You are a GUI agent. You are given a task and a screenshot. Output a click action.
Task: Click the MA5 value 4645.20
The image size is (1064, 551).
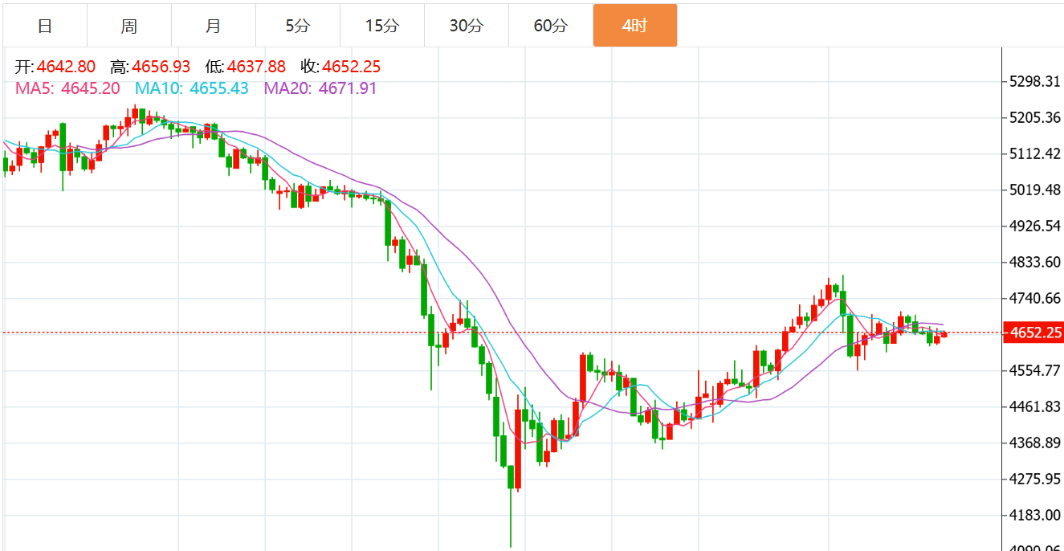click(x=91, y=88)
